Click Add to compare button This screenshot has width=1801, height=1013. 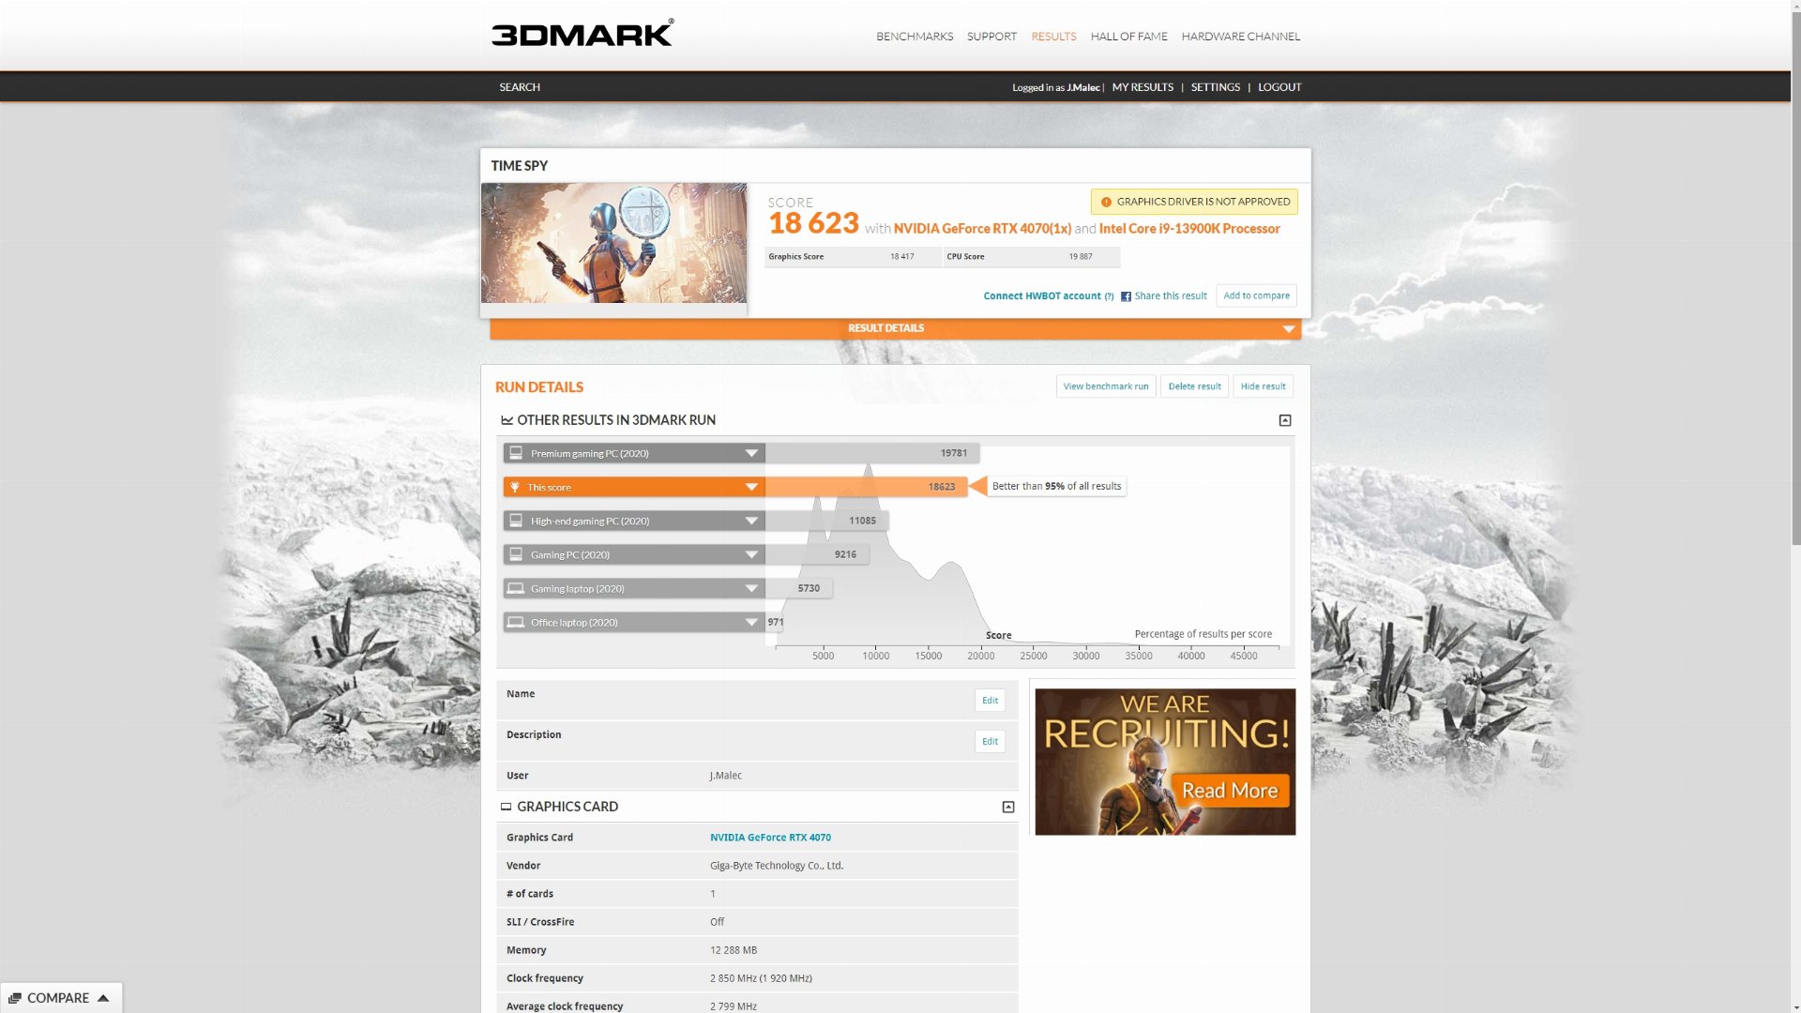pos(1256,295)
